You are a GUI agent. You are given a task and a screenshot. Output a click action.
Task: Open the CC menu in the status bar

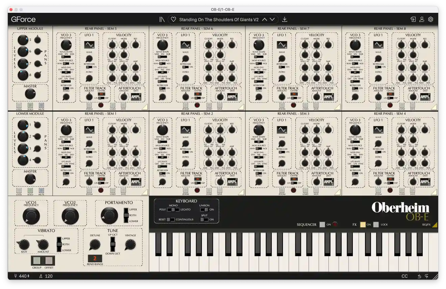404,276
